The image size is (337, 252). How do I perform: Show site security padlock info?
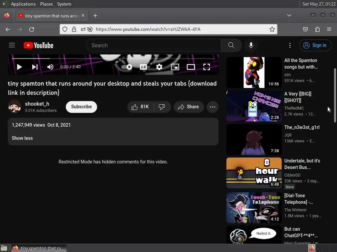tap(74, 29)
